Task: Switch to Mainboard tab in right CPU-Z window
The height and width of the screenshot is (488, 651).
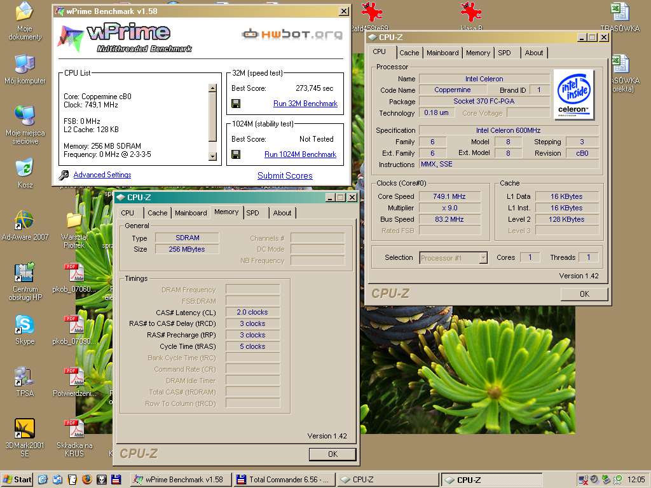Action: pos(442,53)
